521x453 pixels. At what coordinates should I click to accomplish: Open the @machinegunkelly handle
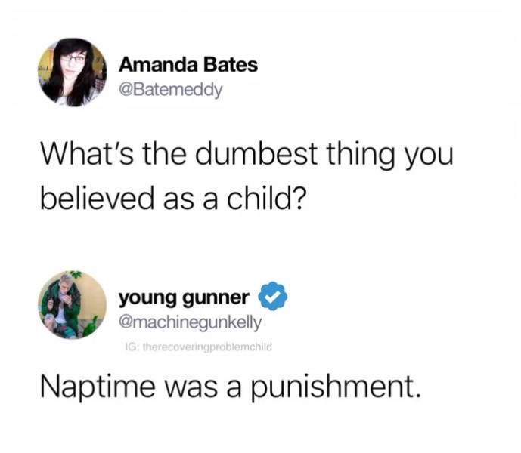pyautogui.click(x=190, y=322)
